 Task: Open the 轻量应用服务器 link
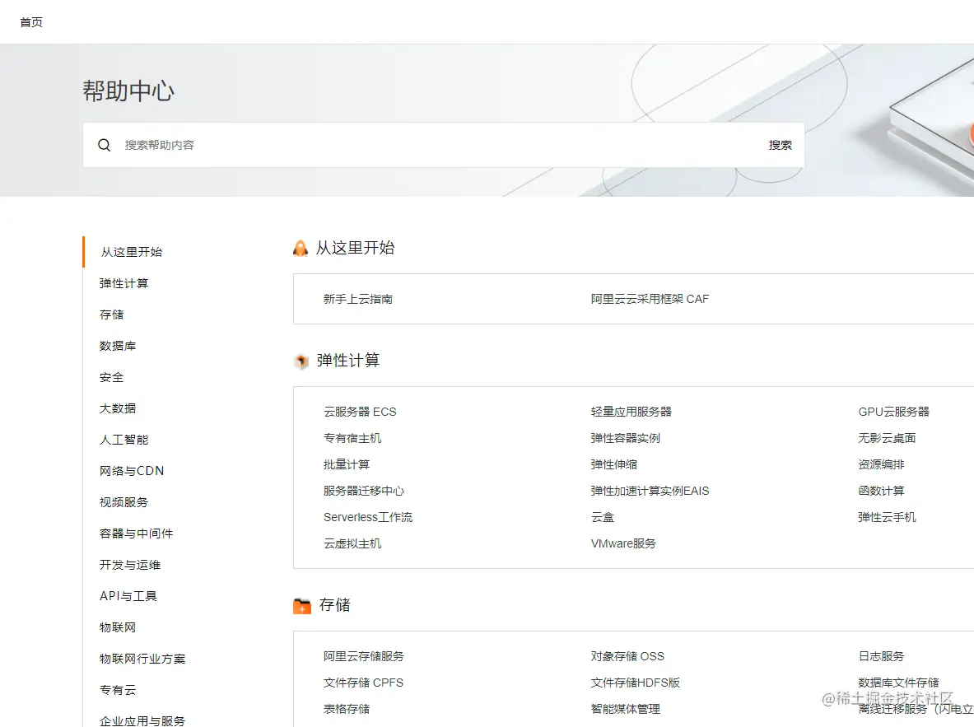(x=631, y=412)
